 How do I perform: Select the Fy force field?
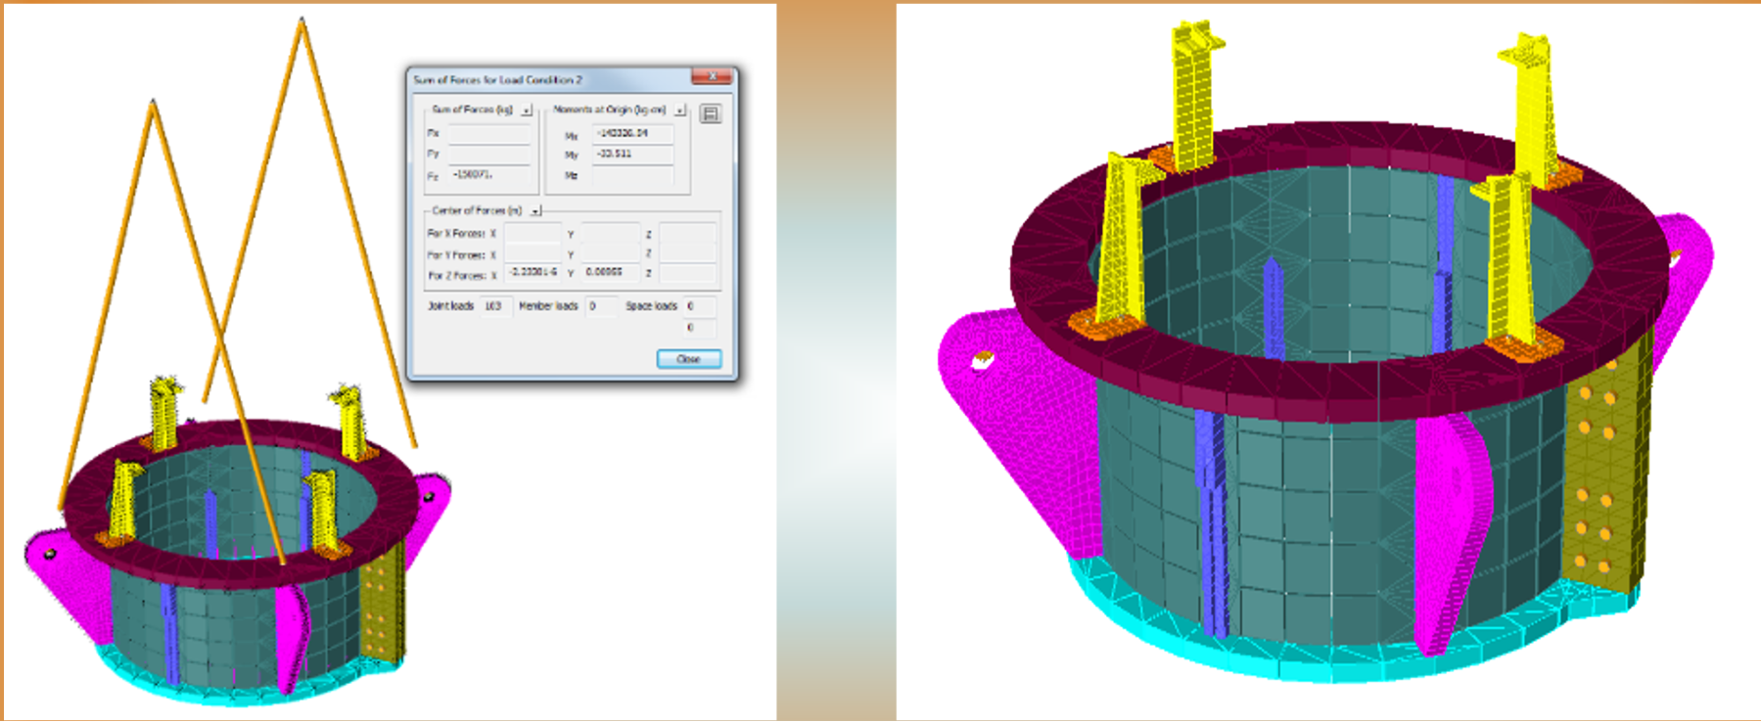[x=489, y=155]
